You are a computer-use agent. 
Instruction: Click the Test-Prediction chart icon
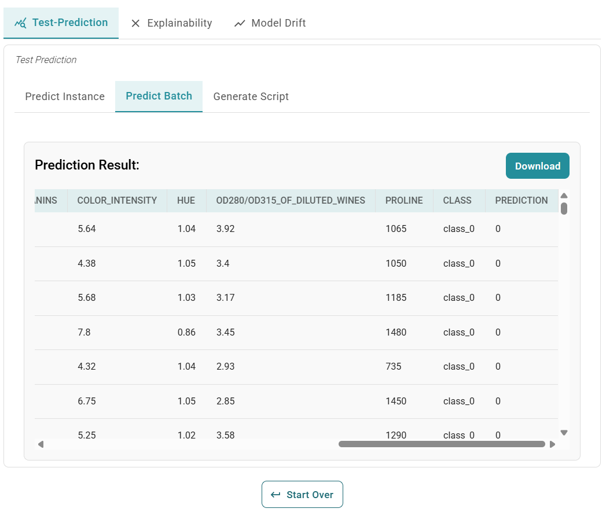click(21, 23)
